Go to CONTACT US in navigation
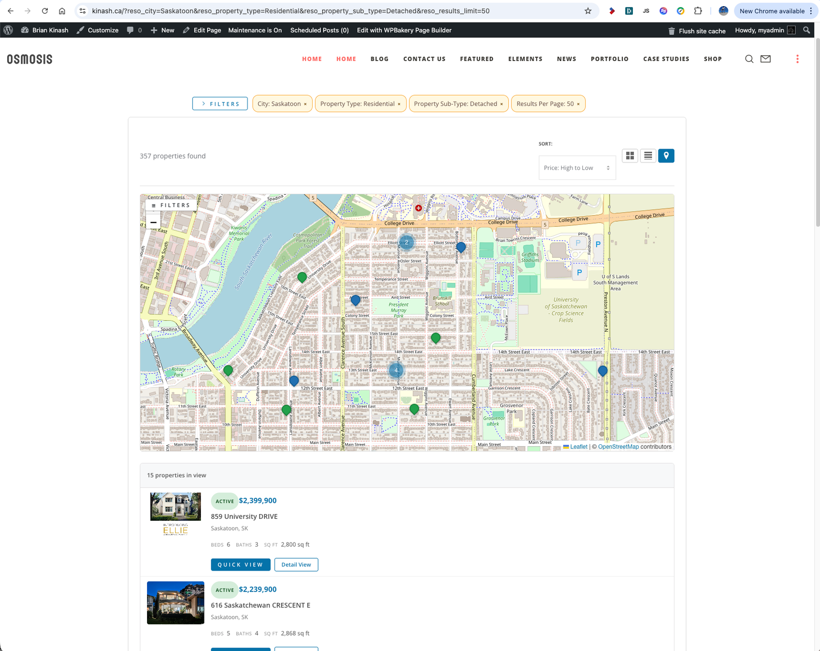The height and width of the screenshot is (651, 820). coord(424,59)
